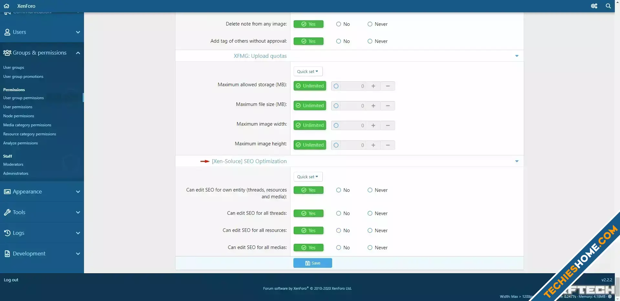Click the Users person icon in sidebar
Screen dimensions: 620x301
click(x=7, y=32)
